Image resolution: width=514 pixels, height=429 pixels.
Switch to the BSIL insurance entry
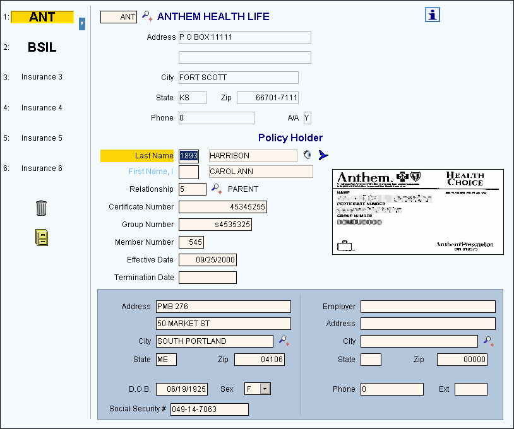tap(42, 47)
